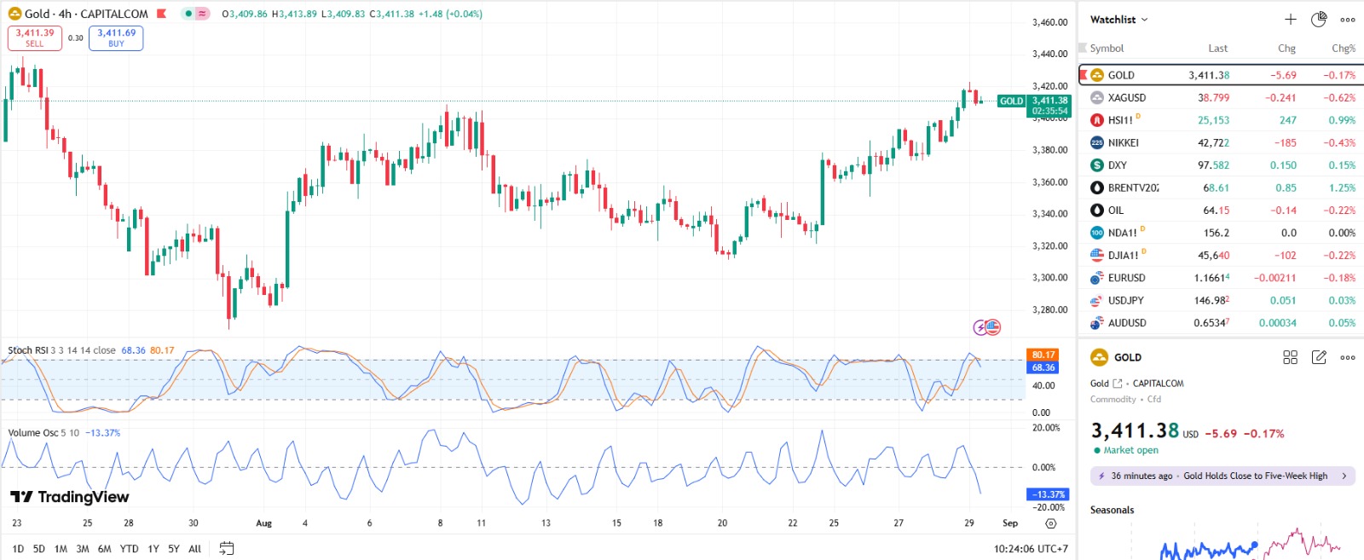Click the grid layout icon in GOLD details

click(x=1290, y=357)
